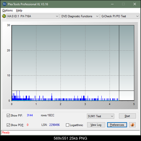Viewport: 141px width, 141px height.
Task: Open the SUM1 Test dropdown
Action: pos(101,116)
